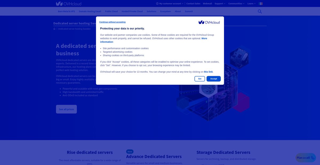Click Continue without accepting link
The height and width of the screenshot is (165, 320).
(112, 22)
